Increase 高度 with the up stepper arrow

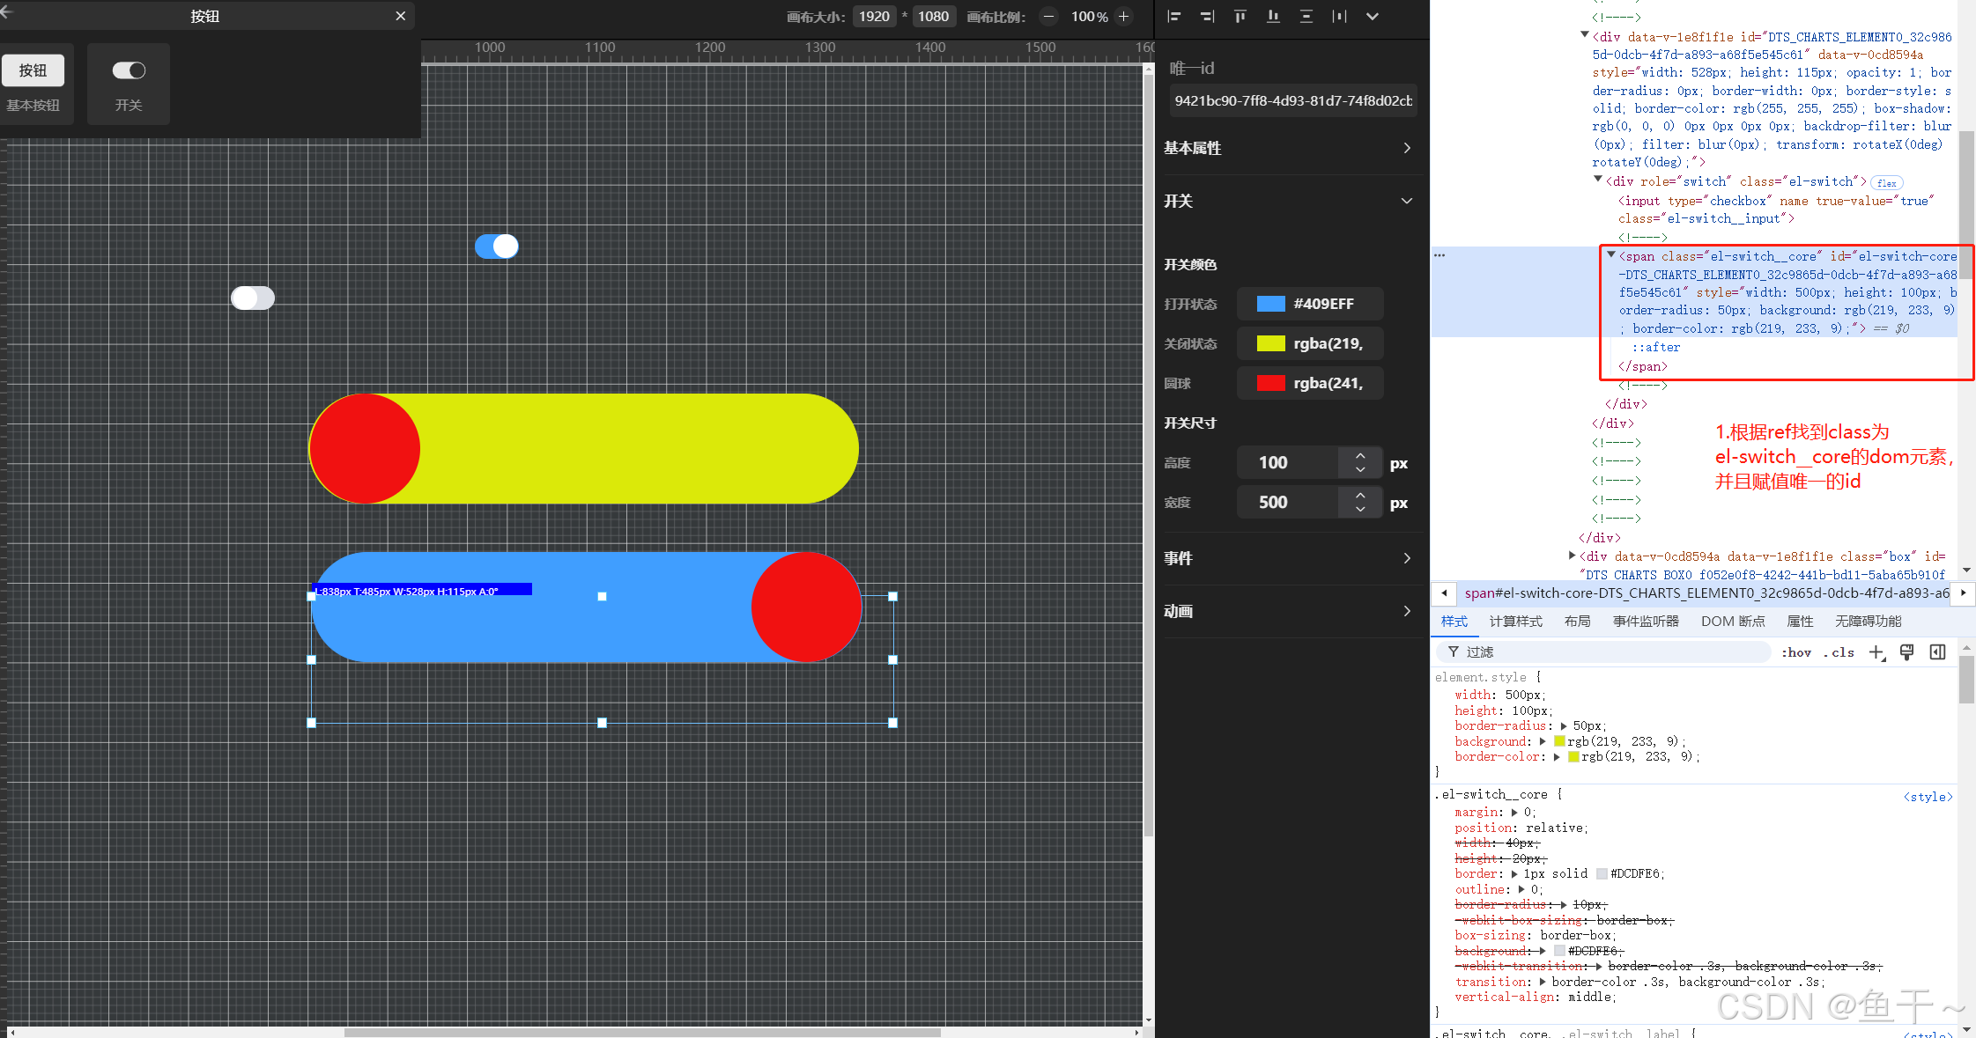[1360, 455]
